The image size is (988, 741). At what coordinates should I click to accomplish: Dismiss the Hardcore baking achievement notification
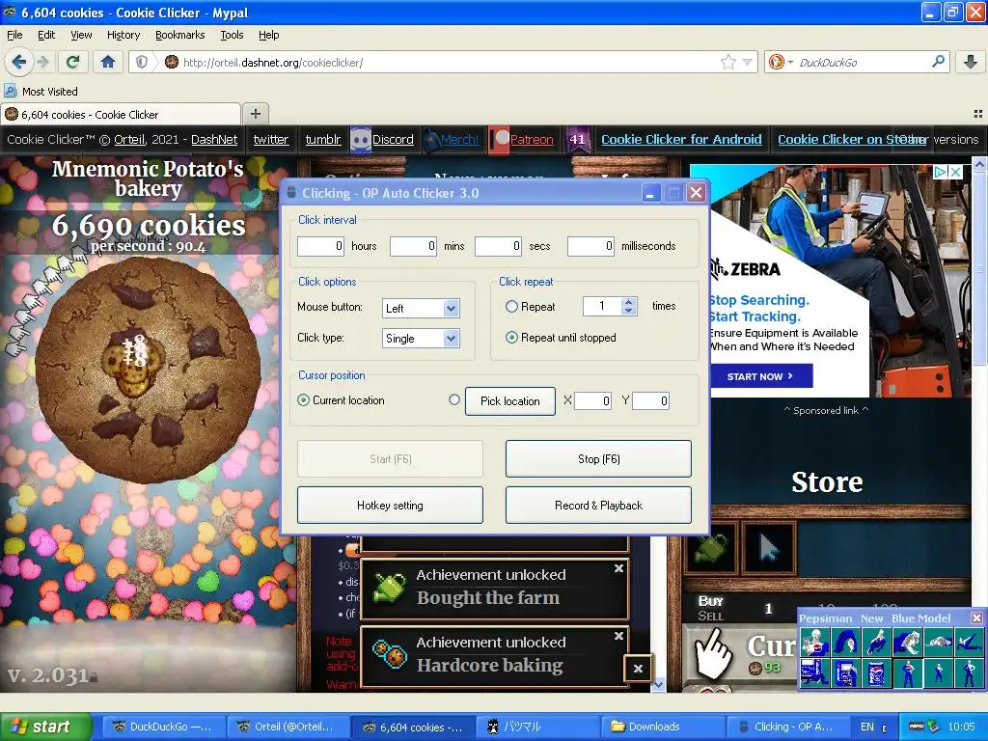click(618, 636)
